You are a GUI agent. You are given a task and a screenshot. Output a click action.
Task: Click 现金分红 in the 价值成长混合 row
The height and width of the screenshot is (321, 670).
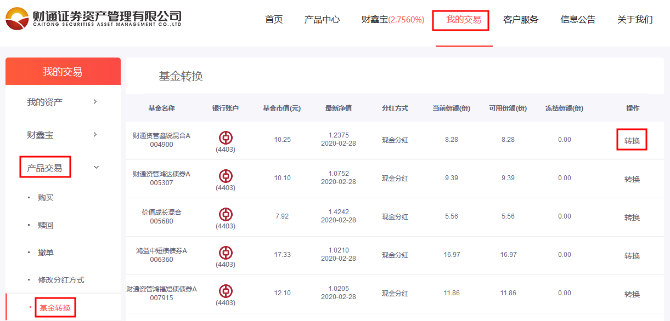(395, 216)
